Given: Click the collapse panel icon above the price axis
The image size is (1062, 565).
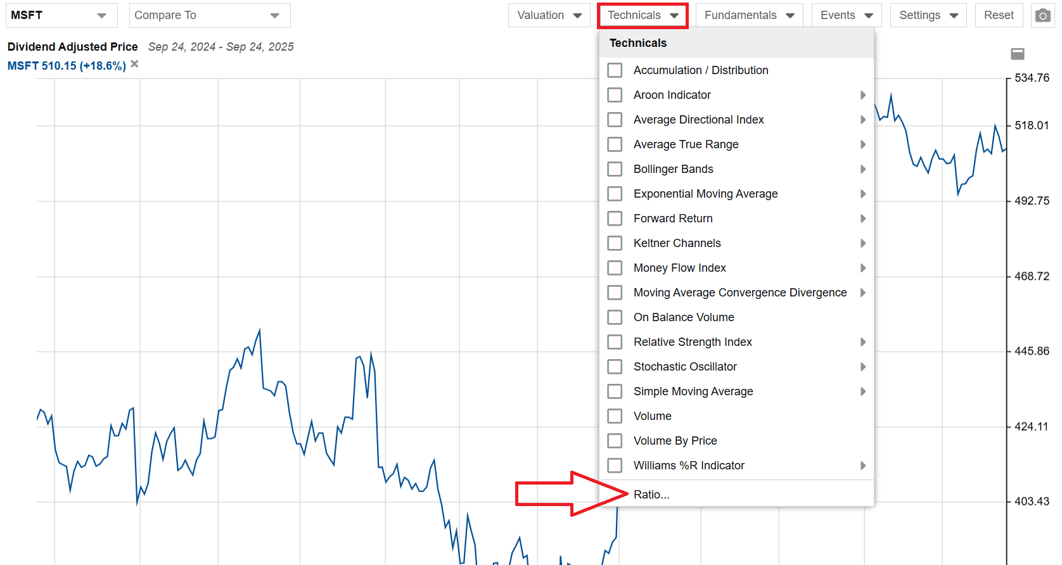Looking at the screenshot, I should tap(1018, 54).
